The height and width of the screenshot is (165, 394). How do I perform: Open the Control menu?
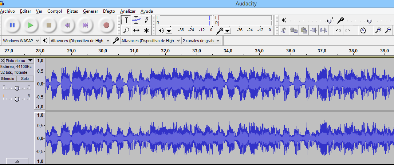tap(55, 11)
